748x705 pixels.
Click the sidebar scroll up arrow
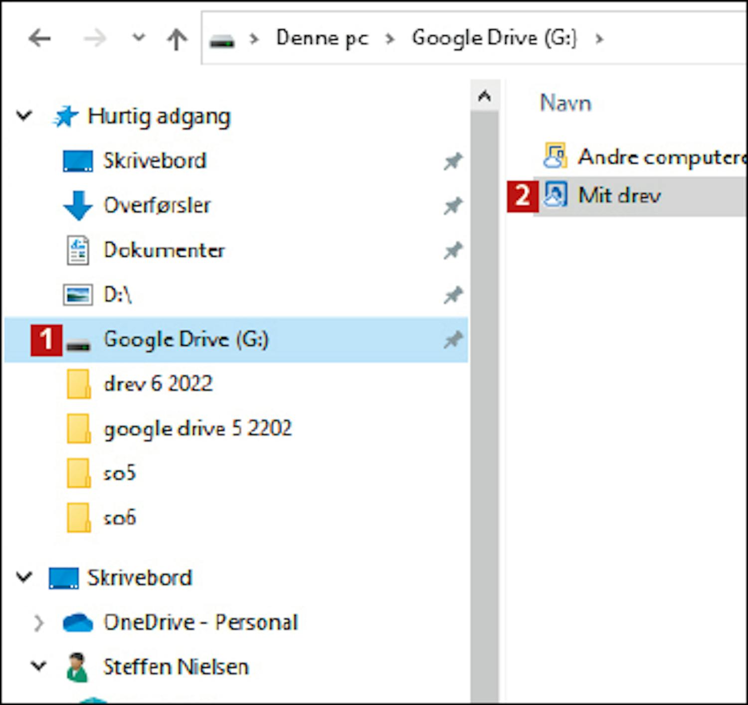coord(484,96)
